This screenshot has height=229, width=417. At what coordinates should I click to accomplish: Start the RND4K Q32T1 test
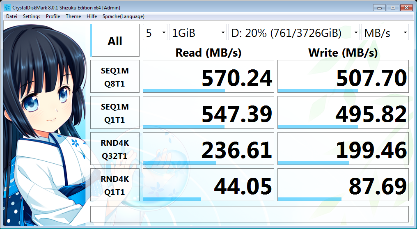(x=115, y=149)
